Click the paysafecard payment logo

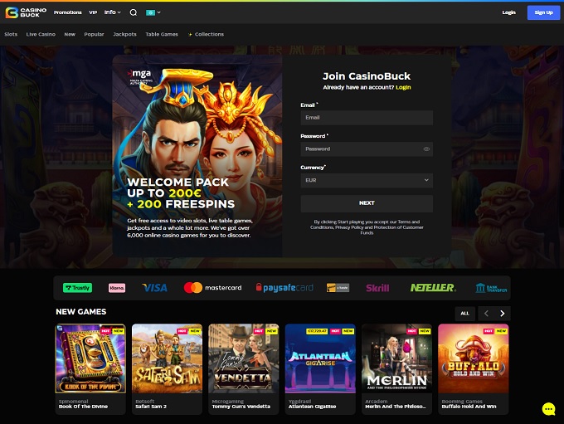pos(284,288)
